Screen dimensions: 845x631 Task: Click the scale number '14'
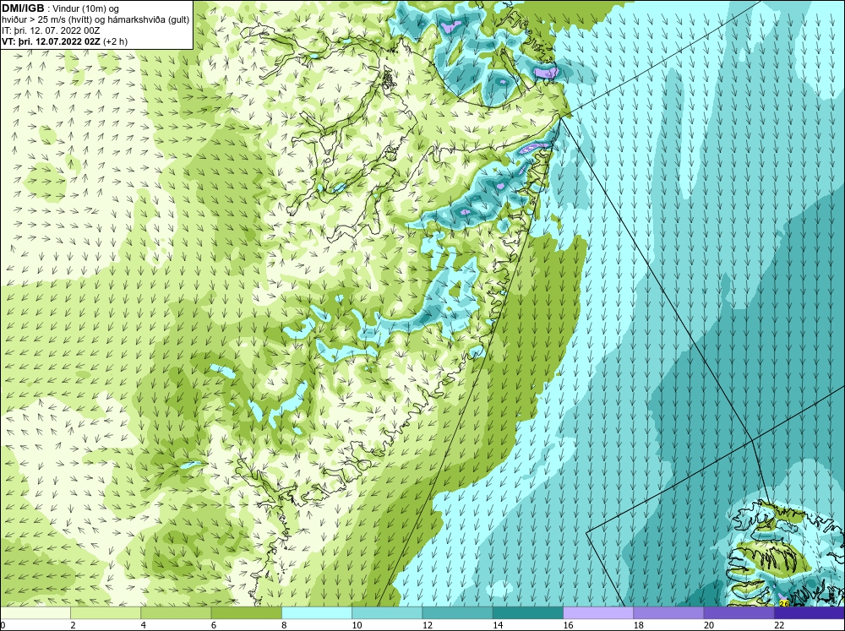point(498,625)
